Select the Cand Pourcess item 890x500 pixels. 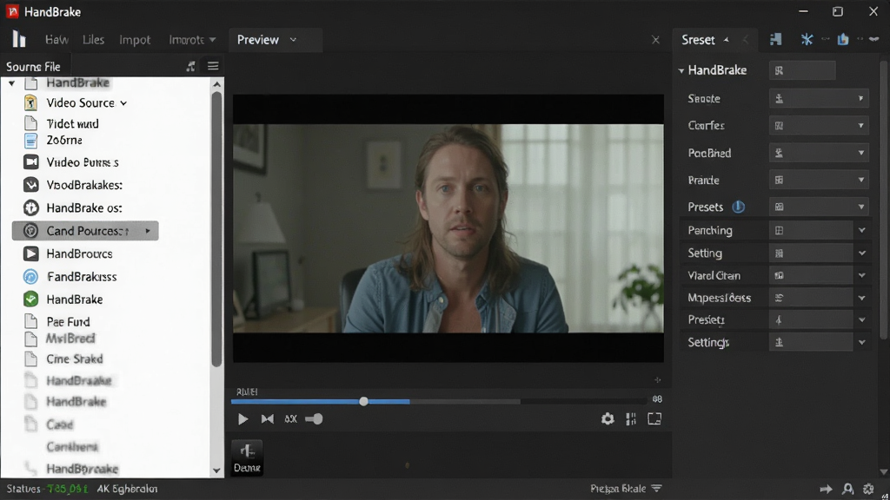(x=85, y=231)
